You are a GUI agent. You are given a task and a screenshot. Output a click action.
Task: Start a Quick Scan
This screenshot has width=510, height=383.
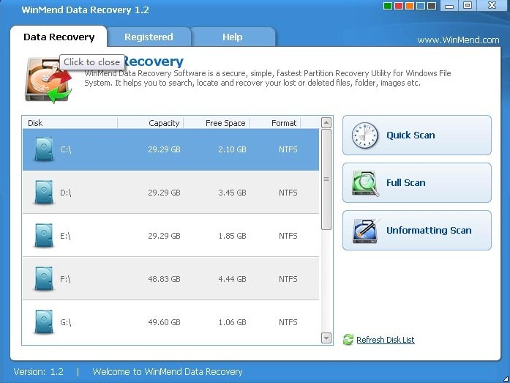pos(417,135)
